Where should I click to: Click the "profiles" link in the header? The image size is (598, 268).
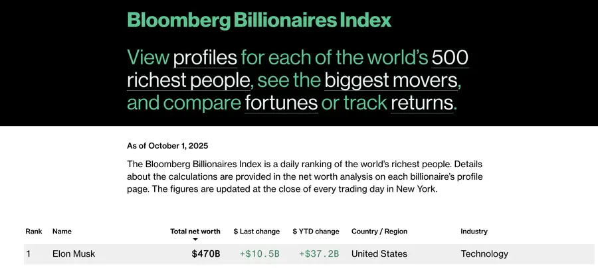coord(205,57)
